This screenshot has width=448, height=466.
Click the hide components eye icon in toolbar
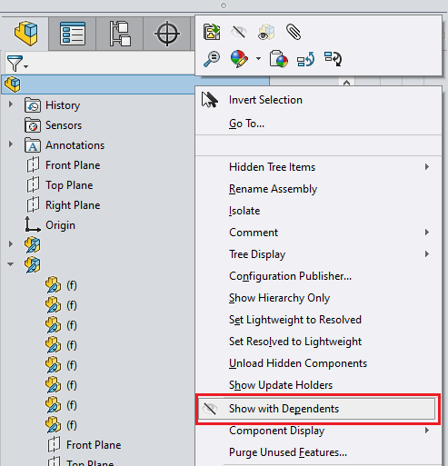point(239,32)
